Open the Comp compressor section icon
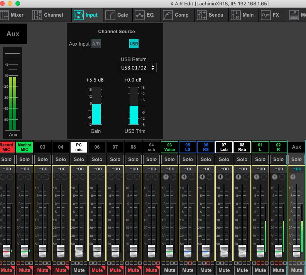Image resolution: width=306 pixels, height=275 pixels. 167,15
